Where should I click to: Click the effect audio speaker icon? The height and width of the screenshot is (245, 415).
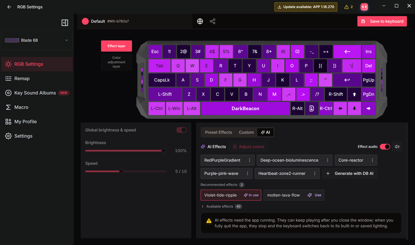click(397, 147)
